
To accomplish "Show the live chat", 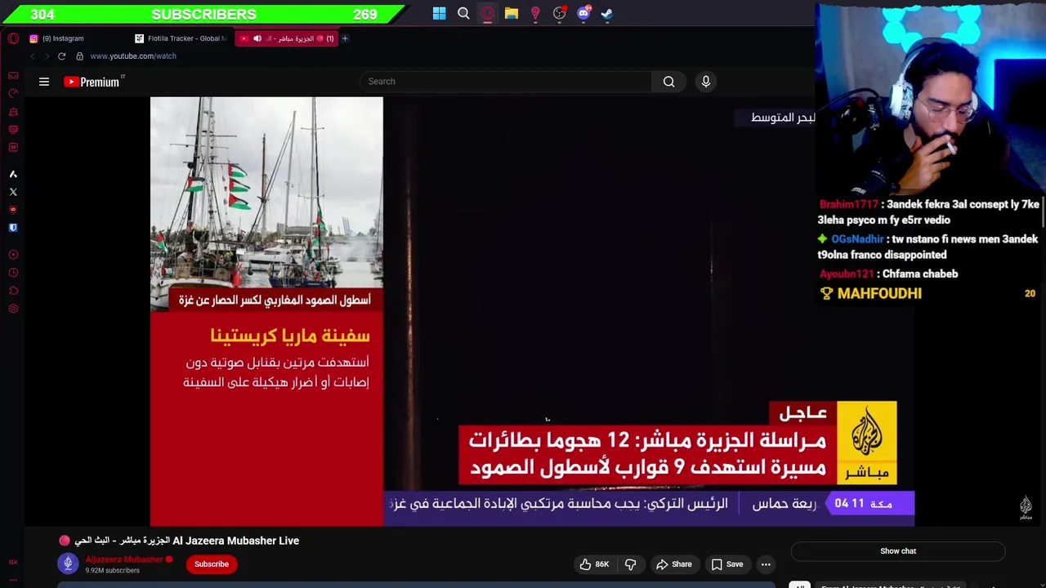I will point(898,551).
